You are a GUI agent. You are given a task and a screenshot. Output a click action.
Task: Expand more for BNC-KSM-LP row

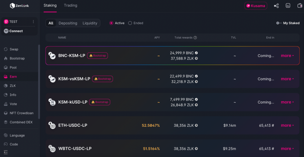pyautogui.click(x=287, y=56)
